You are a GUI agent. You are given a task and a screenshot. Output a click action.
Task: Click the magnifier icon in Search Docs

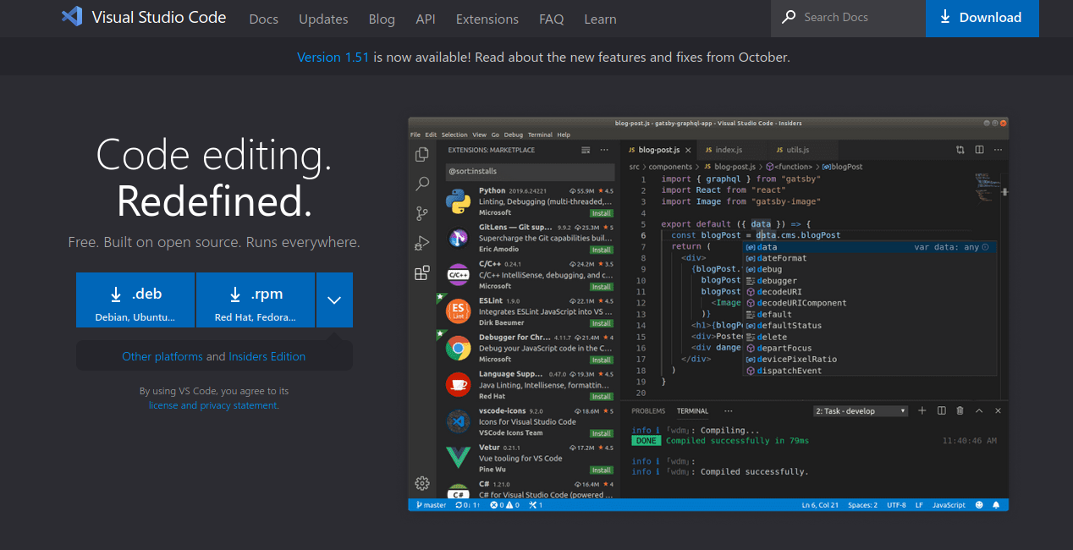(789, 17)
